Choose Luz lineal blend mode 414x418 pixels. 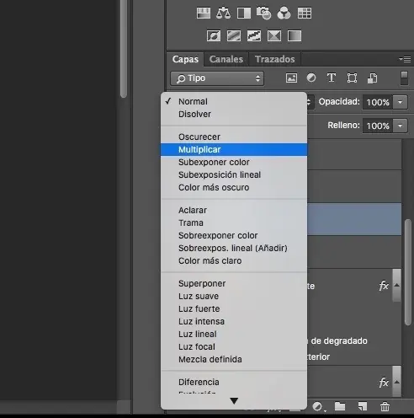pos(234,334)
